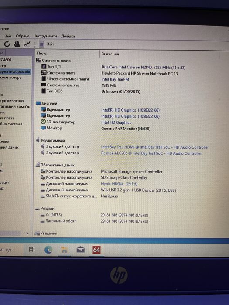Click the Уведення group icon
The width and height of the screenshot is (229, 305).
click(x=37, y=233)
